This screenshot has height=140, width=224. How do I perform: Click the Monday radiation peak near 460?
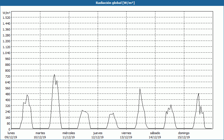coord(27,95)
